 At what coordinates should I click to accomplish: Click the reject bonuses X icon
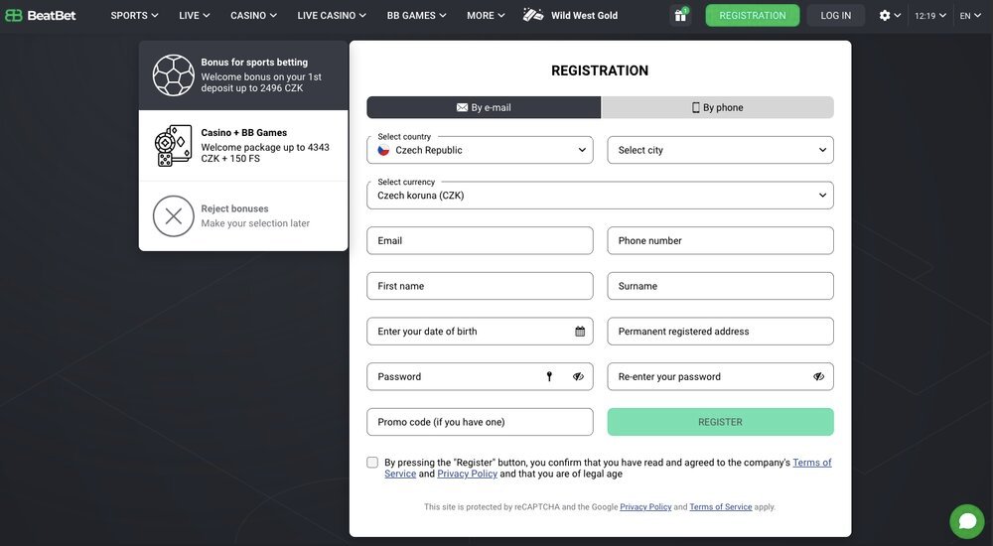(174, 216)
